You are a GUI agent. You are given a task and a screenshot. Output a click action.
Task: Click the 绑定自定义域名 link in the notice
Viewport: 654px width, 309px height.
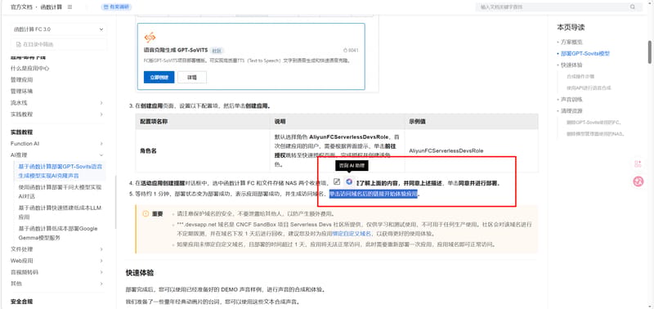pyautogui.click(x=352, y=234)
